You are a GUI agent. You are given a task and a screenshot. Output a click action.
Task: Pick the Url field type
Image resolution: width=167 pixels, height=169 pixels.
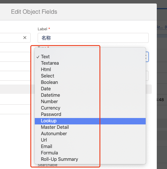[x=90, y=140]
